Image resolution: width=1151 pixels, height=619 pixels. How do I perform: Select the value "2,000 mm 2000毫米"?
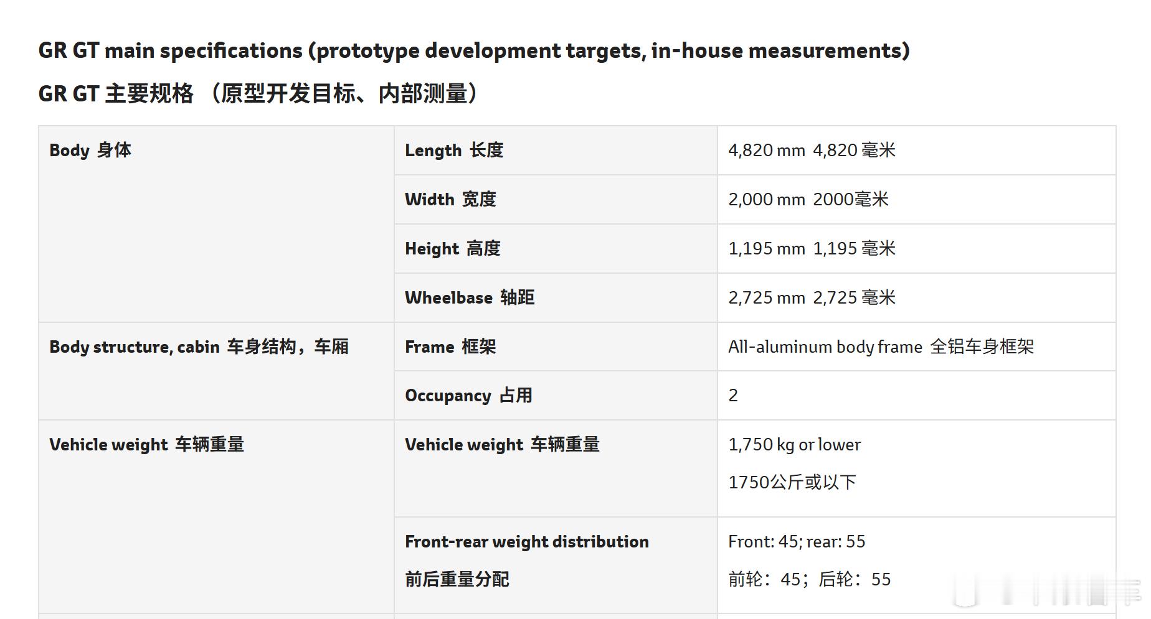[808, 199]
